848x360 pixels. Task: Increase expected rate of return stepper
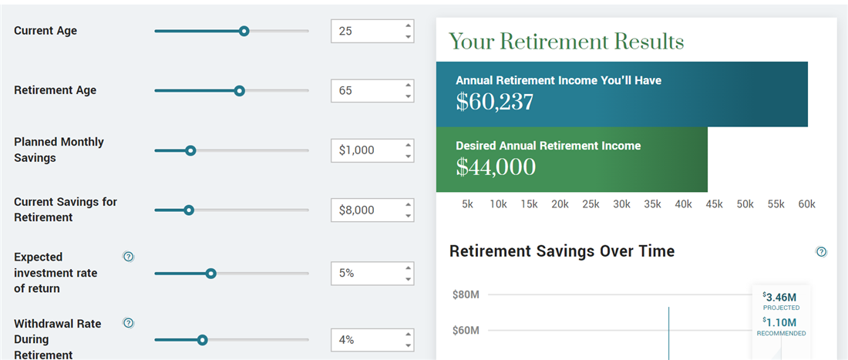[x=408, y=267]
